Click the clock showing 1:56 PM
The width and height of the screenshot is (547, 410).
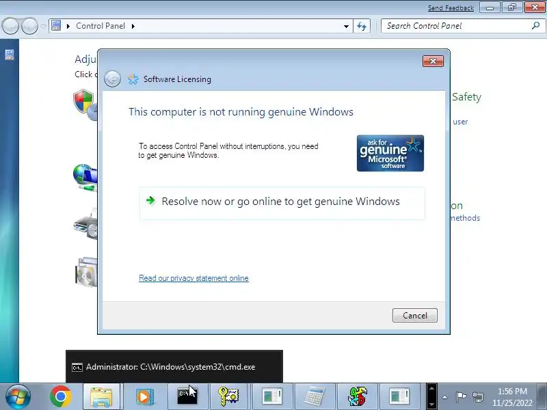512,391
